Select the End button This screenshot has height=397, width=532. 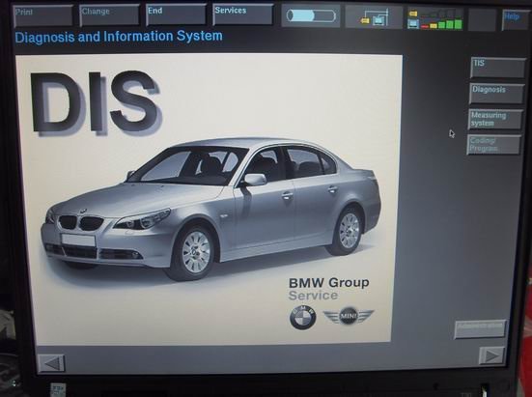(x=176, y=14)
